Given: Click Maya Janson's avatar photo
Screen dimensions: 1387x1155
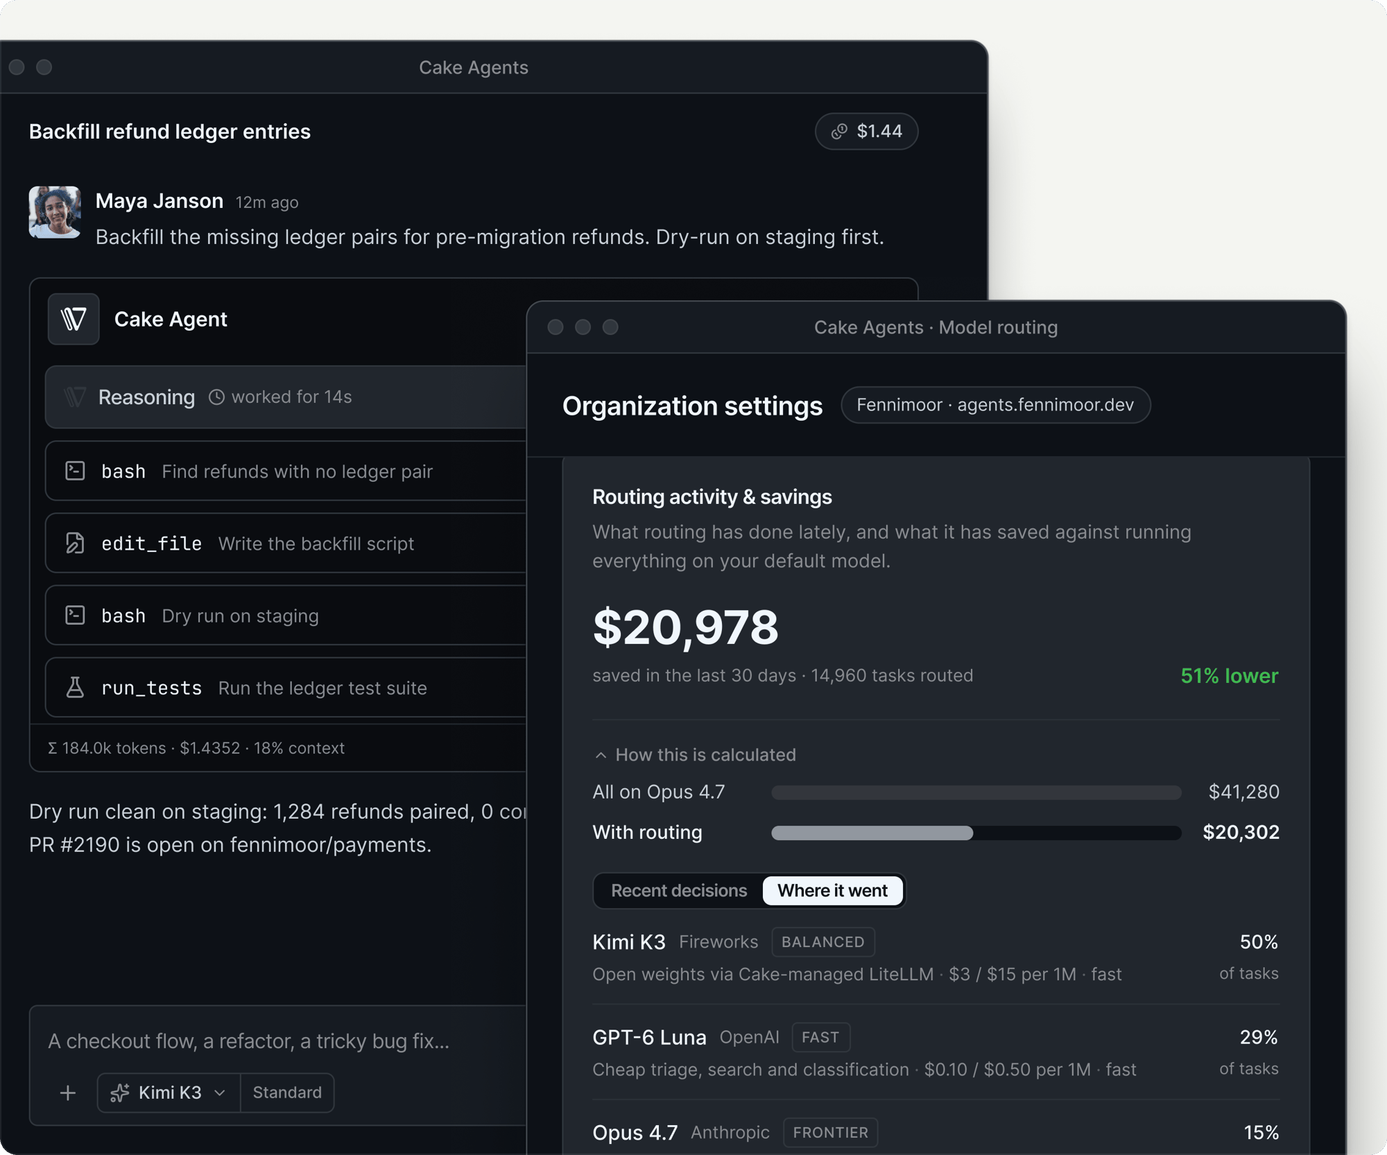Looking at the screenshot, I should pos(55,212).
